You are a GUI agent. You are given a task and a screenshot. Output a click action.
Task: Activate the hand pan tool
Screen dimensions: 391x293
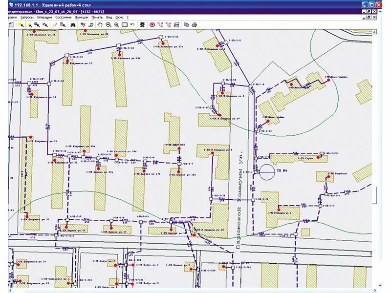pos(100,25)
